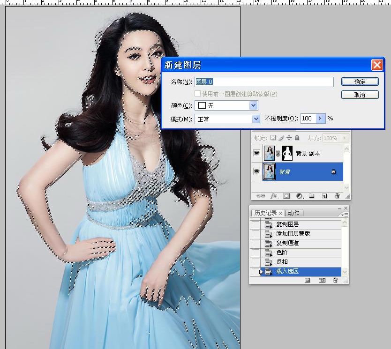Screen dimensions: 391x349
Task: Add a layer mask using bottom icon
Action: 286,196
